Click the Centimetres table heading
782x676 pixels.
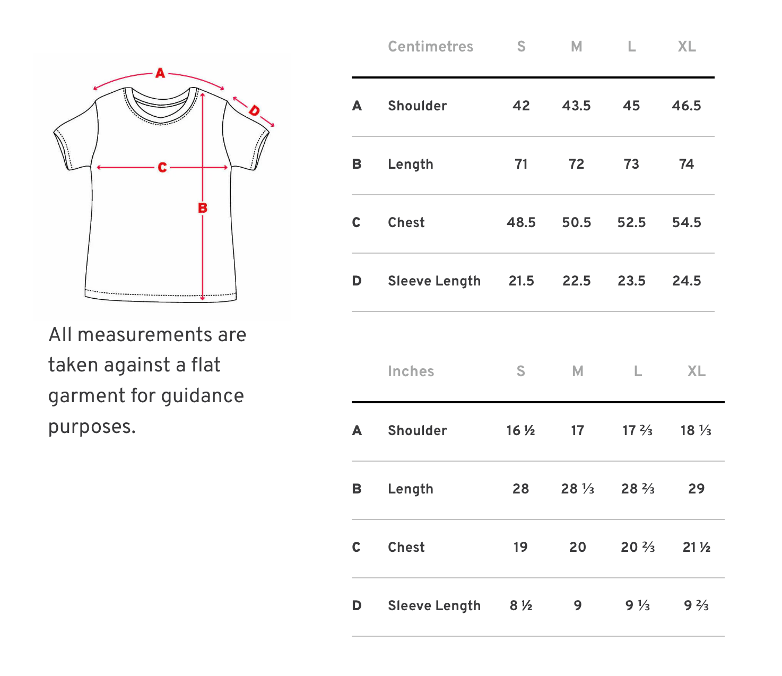click(x=430, y=47)
